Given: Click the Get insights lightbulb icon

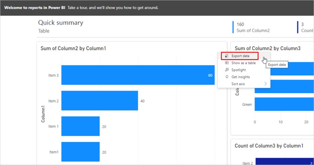Looking at the screenshot, I should point(227,77).
